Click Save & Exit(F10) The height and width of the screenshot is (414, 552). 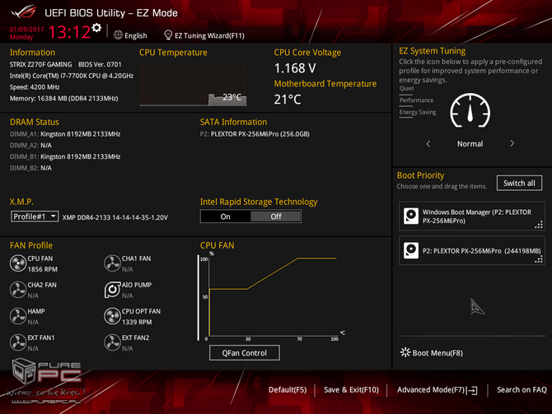pos(351,390)
